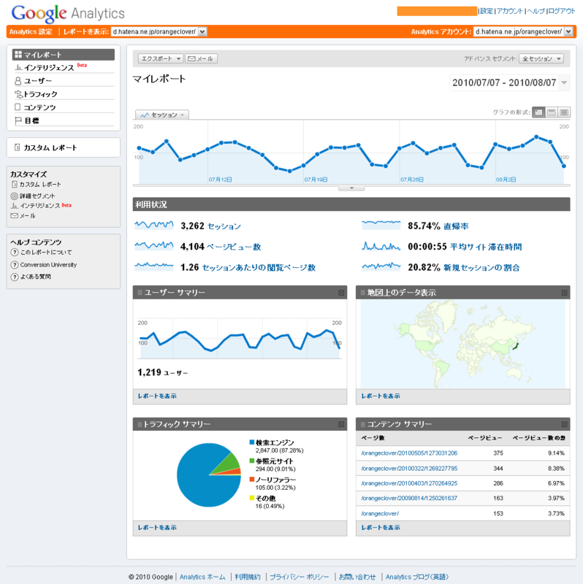The image size is (583, 584).
Task: Open /orangeclover/20100403/1270264925 page link
Action: tap(409, 483)
